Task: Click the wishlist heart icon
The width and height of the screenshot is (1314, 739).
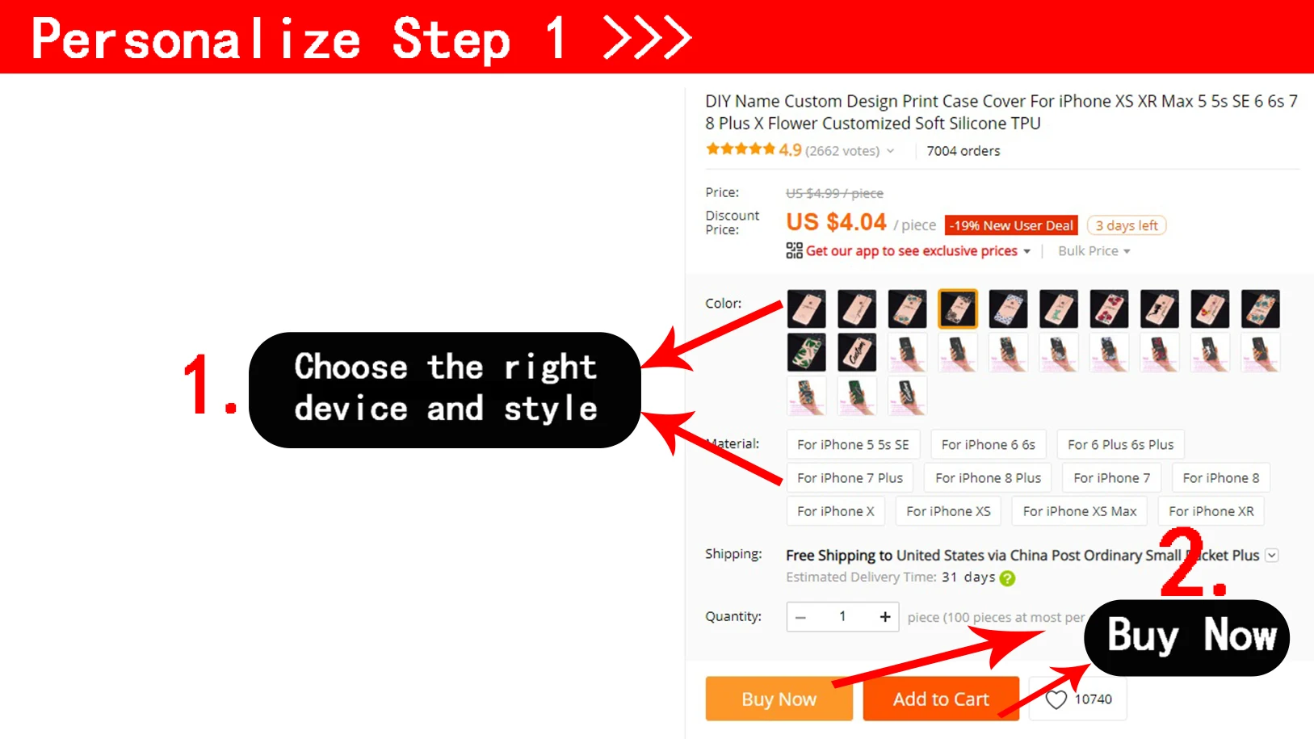Action: [1056, 699]
